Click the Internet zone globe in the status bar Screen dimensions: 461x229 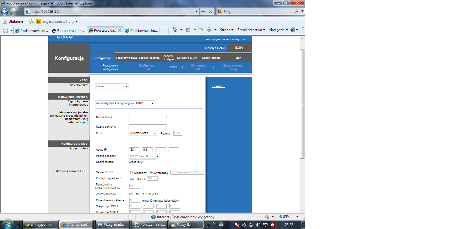coord(153,217)
